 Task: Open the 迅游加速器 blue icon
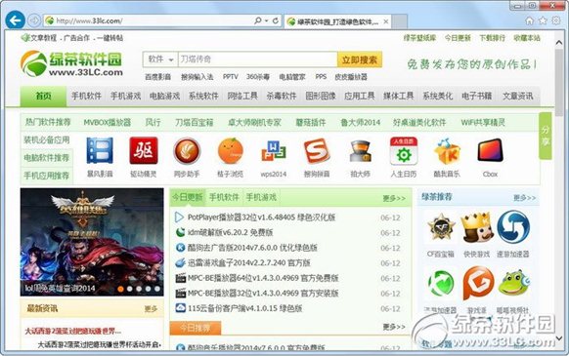[513, 227]
